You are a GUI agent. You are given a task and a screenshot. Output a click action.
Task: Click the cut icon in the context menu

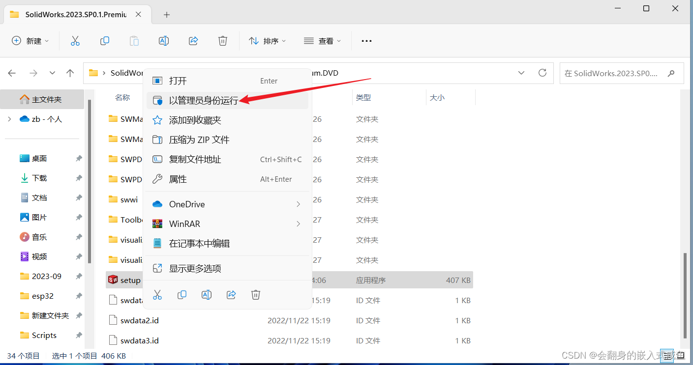(157, 295)
